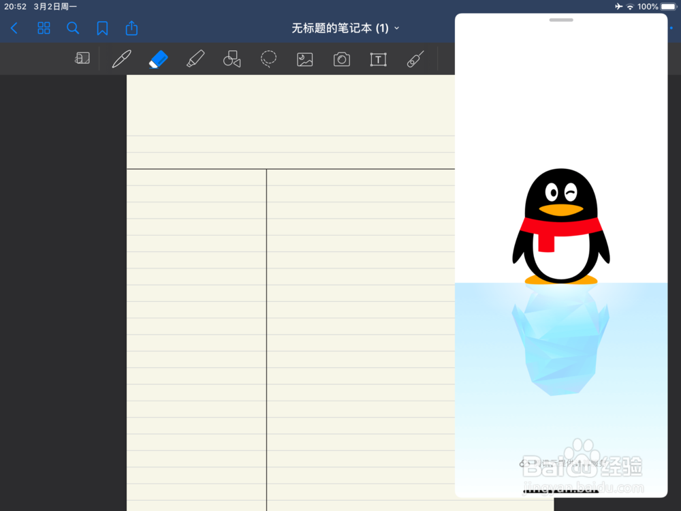Tap the home indicator bar of QQ window

click(x=561, y=491)
